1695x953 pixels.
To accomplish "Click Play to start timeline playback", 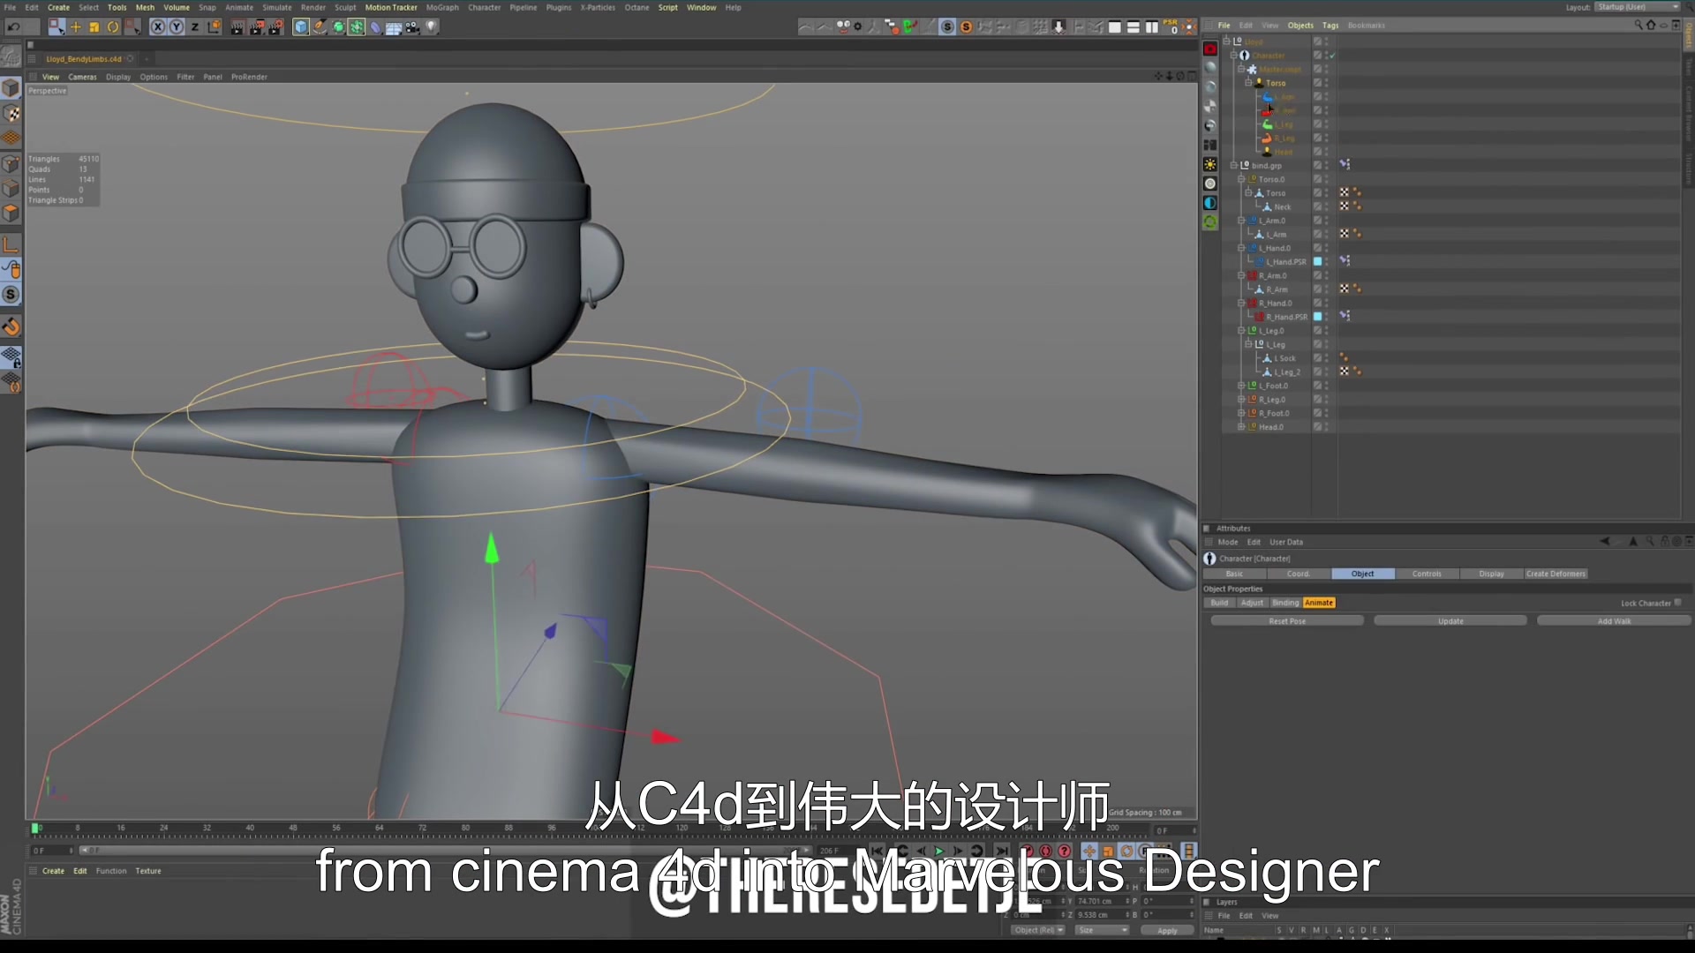I will point(940,851).
